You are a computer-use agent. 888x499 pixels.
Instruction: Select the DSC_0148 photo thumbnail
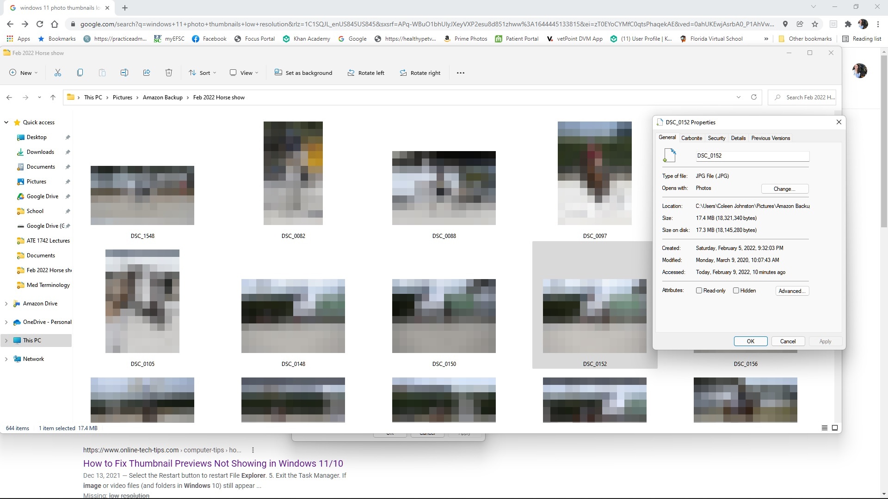point(293,316)
